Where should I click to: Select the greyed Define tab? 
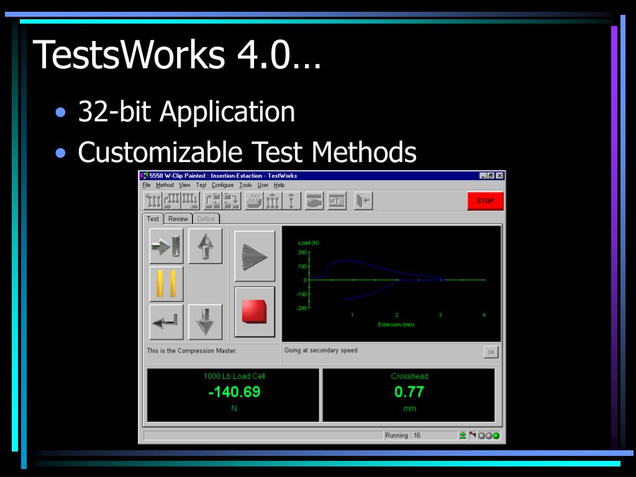(206, 219)
